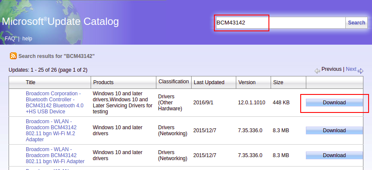This screenshot has height=170, width=372.
Task: Select bgn Wi-Fi Adapter row's products cell
Action: 118,155
